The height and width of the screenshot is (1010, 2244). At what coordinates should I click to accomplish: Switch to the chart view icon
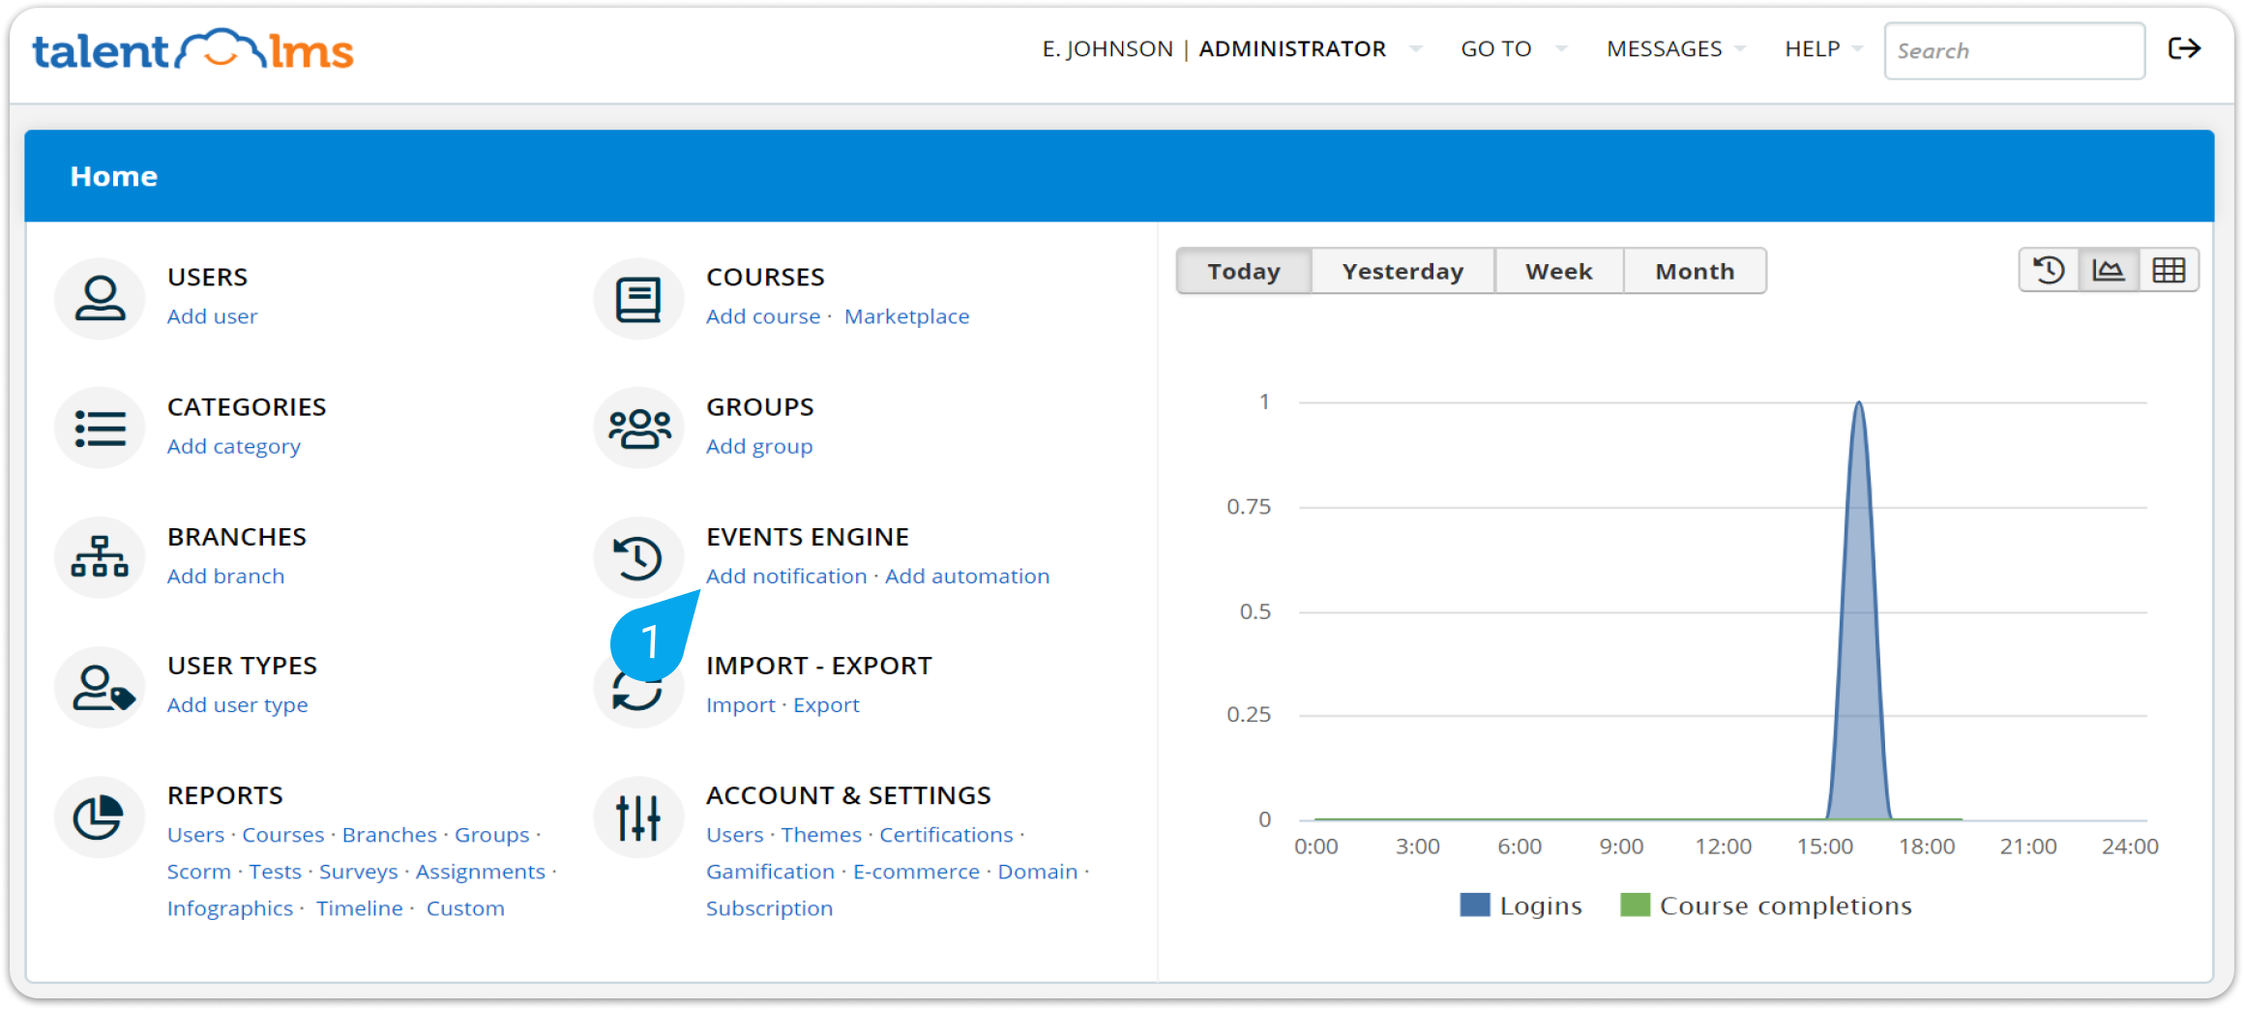click(x=2109, y=270)
